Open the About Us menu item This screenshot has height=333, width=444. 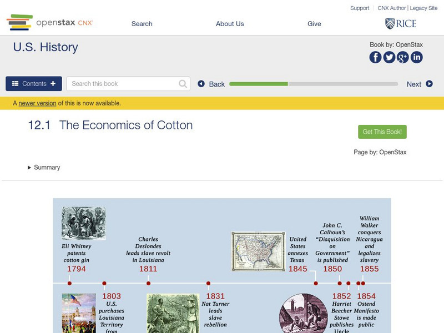(x=230, y=24)
